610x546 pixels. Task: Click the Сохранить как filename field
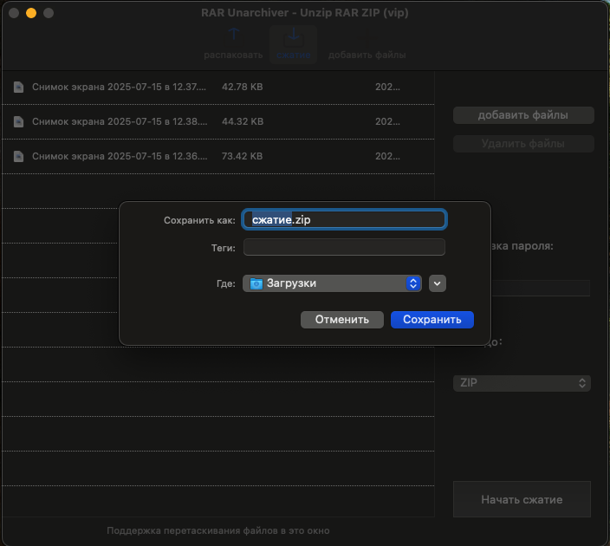pos(344,220)
